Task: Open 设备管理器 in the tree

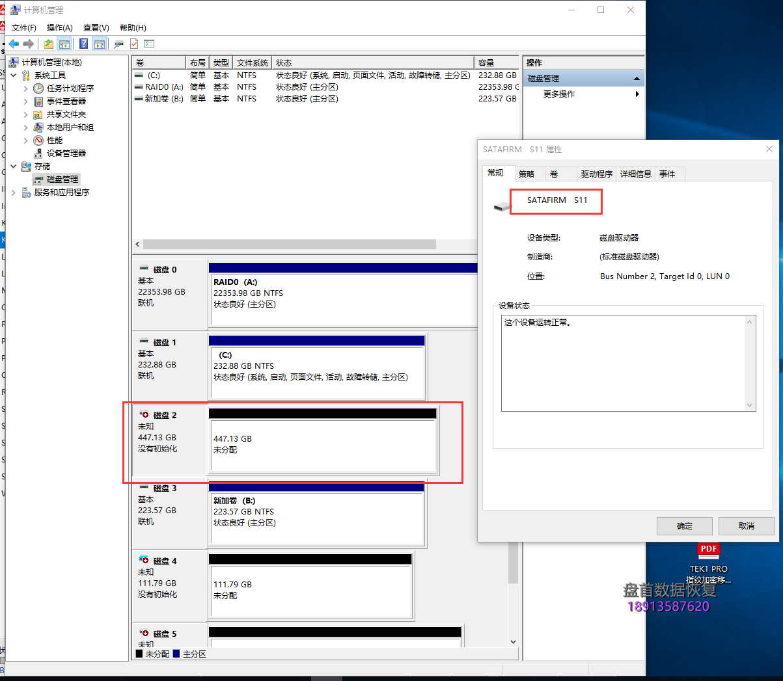Action: point(66,154)
